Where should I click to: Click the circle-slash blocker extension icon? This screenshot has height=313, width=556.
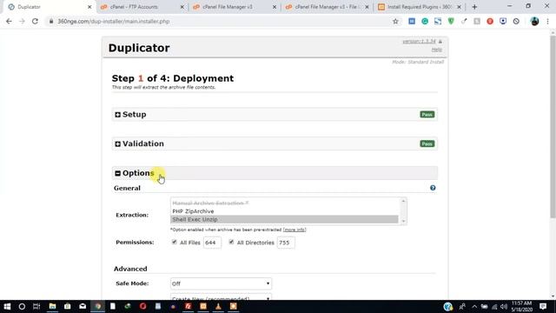point(516,21)
